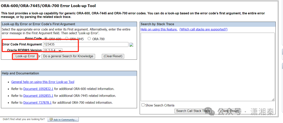Click the Search Call Stack Trace button

pos(193,111)
